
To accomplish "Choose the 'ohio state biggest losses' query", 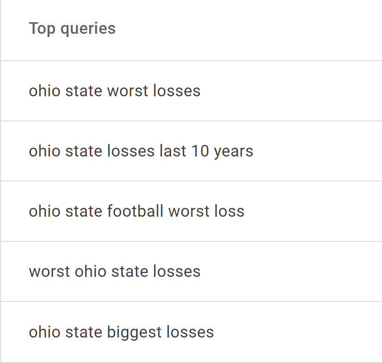I will [x=121, y=332].
